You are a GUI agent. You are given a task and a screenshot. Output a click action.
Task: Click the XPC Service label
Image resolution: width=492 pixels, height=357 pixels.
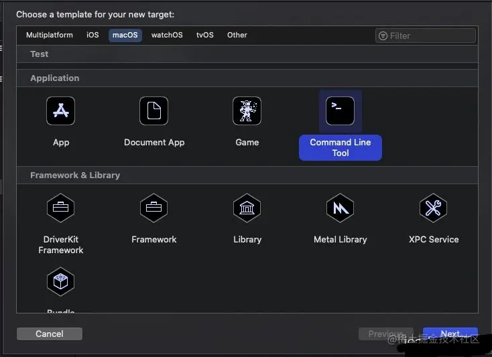(434, 240)
